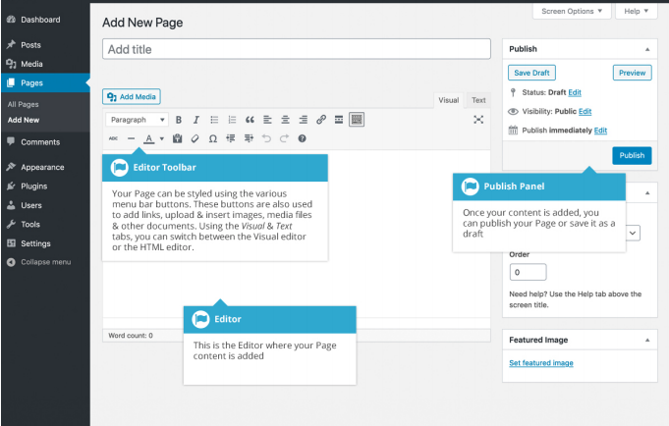
Task: Click the Add Media button
Action: (x=132, y=97)
